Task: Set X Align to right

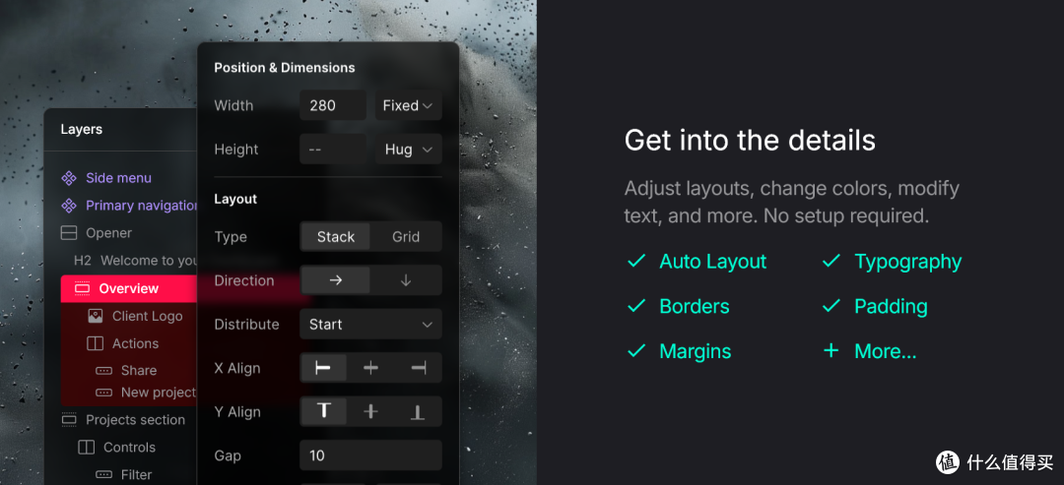Action: tap(418, 368)
